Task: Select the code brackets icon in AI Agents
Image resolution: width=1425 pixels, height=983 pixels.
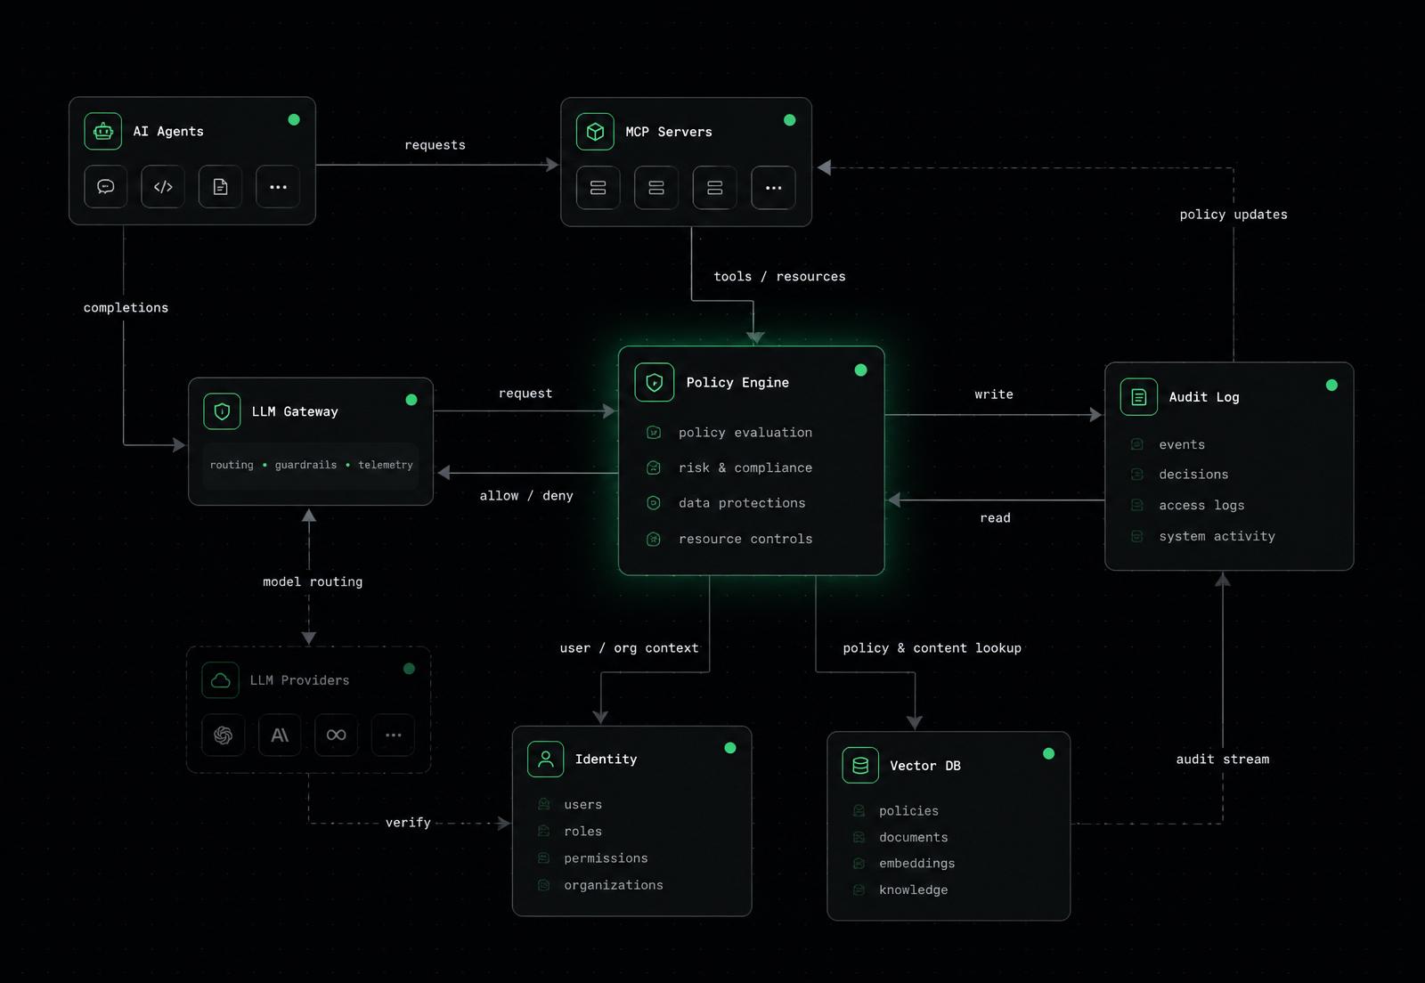Action: (x=163, y=187)
